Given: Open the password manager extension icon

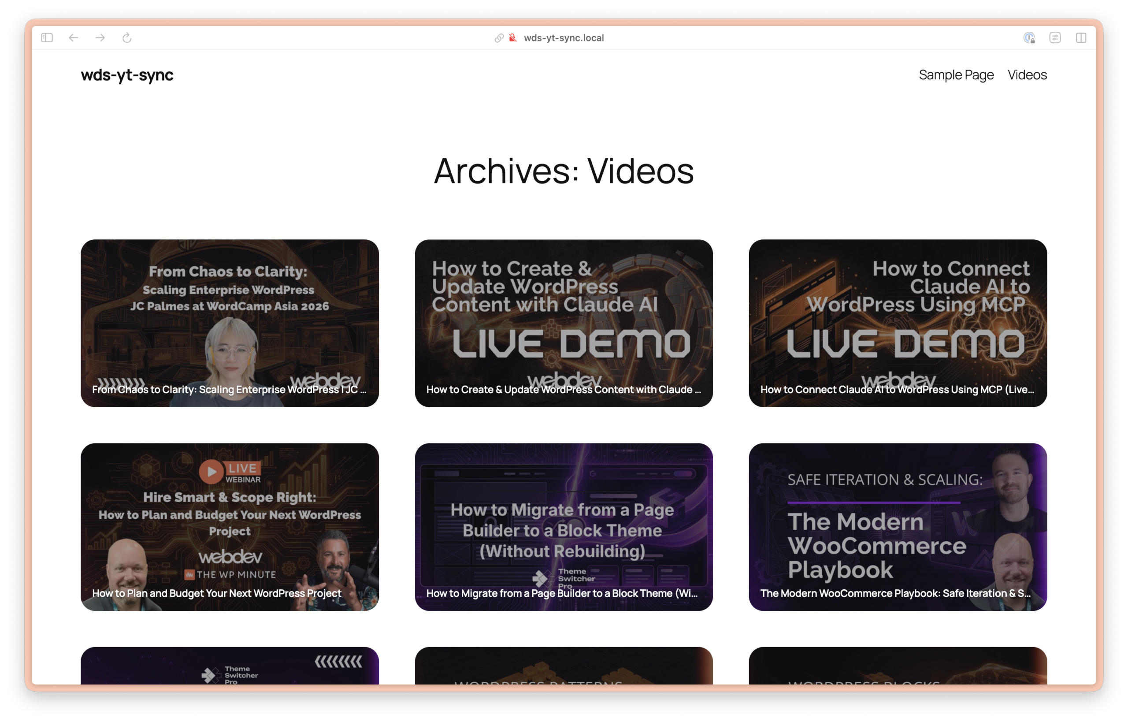Looking at the screenshot, I should [x=1029, y=37].
